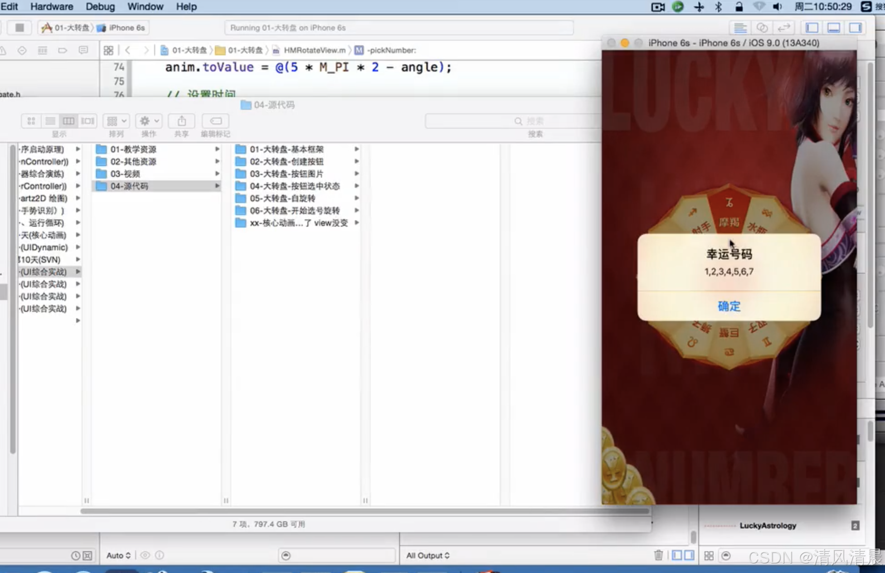Click the All Output dropdown filter

[x=428, y=555]
